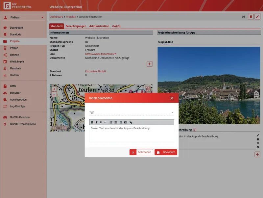
Task: Open the FixBeat user dropdown
Action: 23,17
